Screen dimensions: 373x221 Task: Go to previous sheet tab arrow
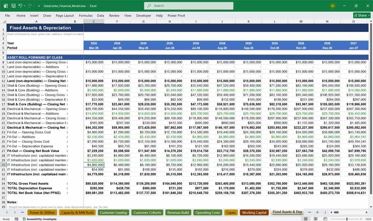[7, 212]
